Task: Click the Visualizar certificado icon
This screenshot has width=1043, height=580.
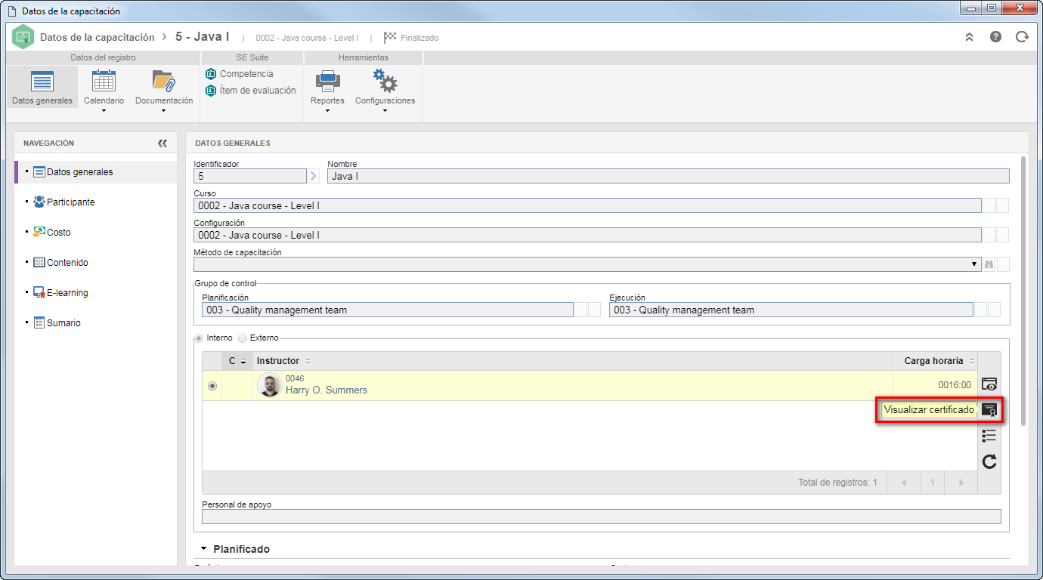Action: (x=989, y=410)
